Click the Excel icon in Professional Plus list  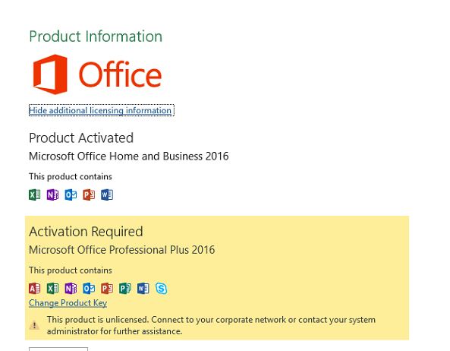tap(53, 289)
